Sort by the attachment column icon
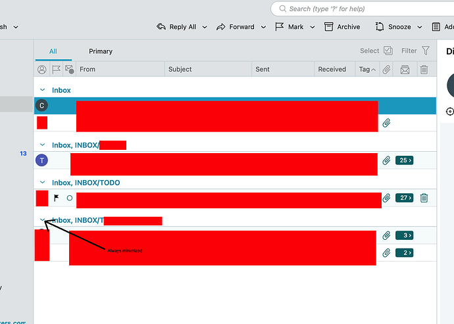Screen dimensions: 454x324 387,69
